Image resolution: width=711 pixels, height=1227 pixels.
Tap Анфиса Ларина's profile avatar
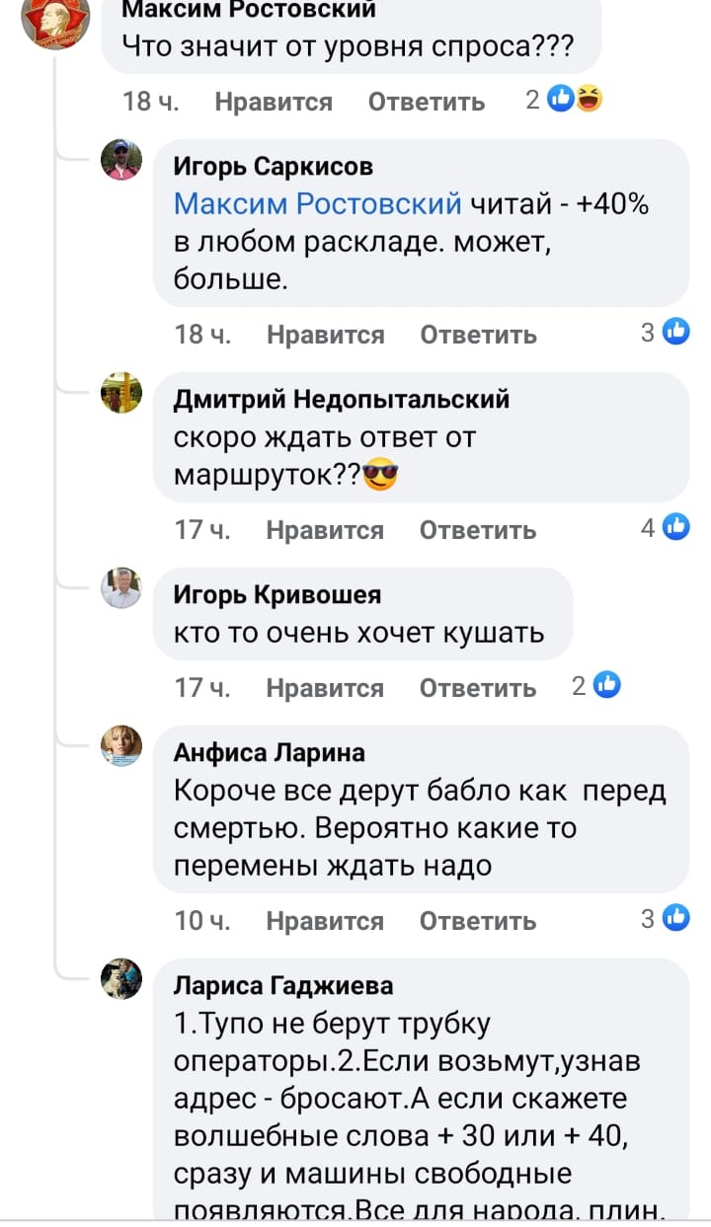(x=121, y=746)
